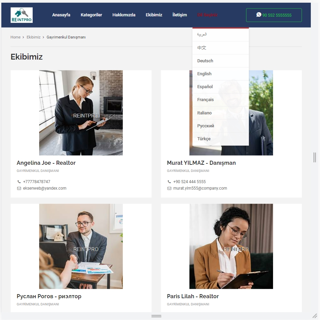Click phone icon beside +77778478747
Viewport: 320px width, 320px height.
pos(19,182)
